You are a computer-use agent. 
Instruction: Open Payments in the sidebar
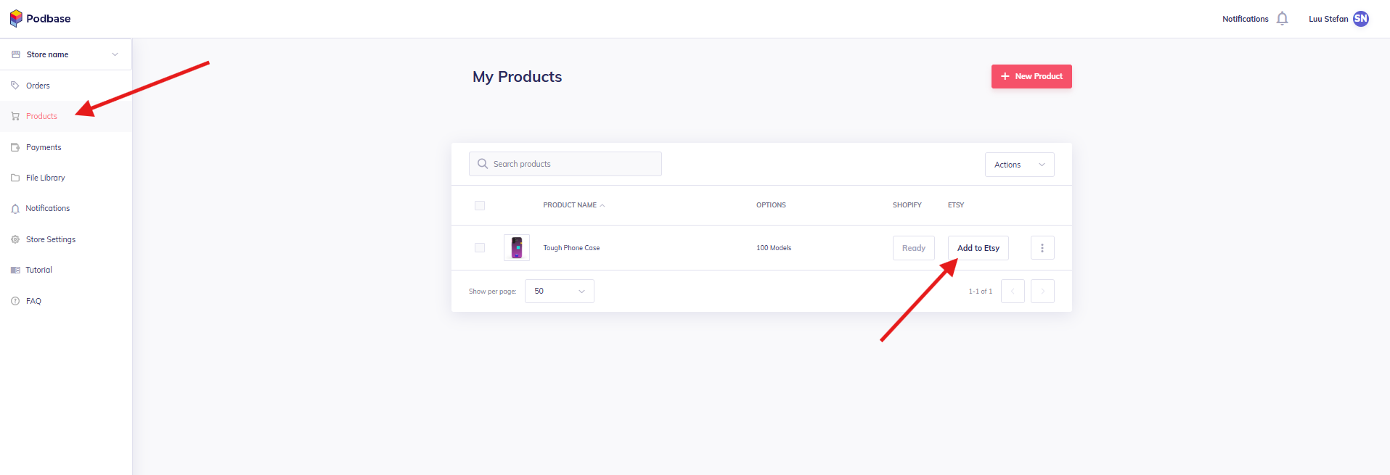44,147
